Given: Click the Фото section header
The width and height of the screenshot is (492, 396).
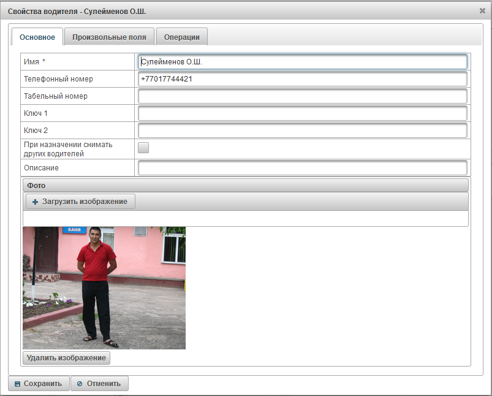Looking at the screenshot, I should coord(245,185).
